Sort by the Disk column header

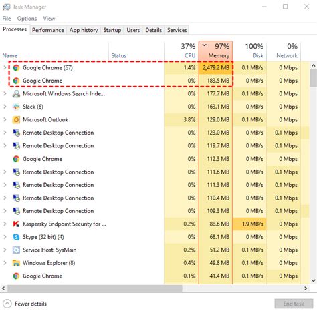point(249,51)
